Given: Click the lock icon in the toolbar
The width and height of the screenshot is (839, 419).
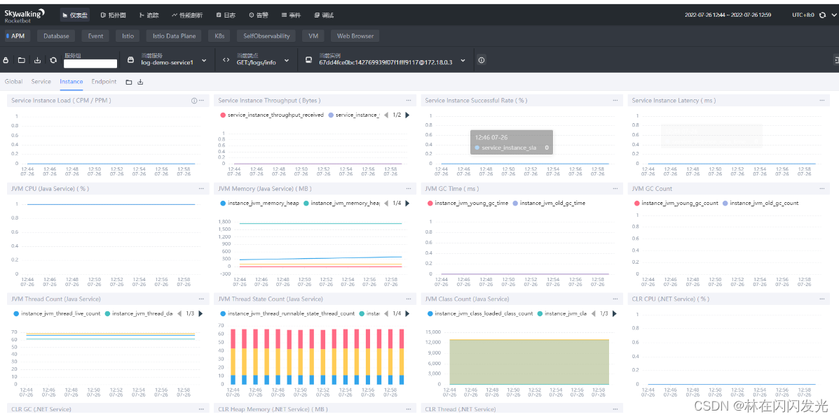Looking at the screenshot, I should [x=6, y=60].
